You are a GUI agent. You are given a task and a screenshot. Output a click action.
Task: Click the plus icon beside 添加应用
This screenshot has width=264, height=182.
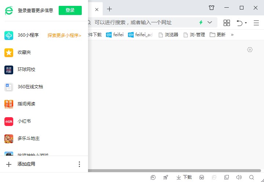9,164
